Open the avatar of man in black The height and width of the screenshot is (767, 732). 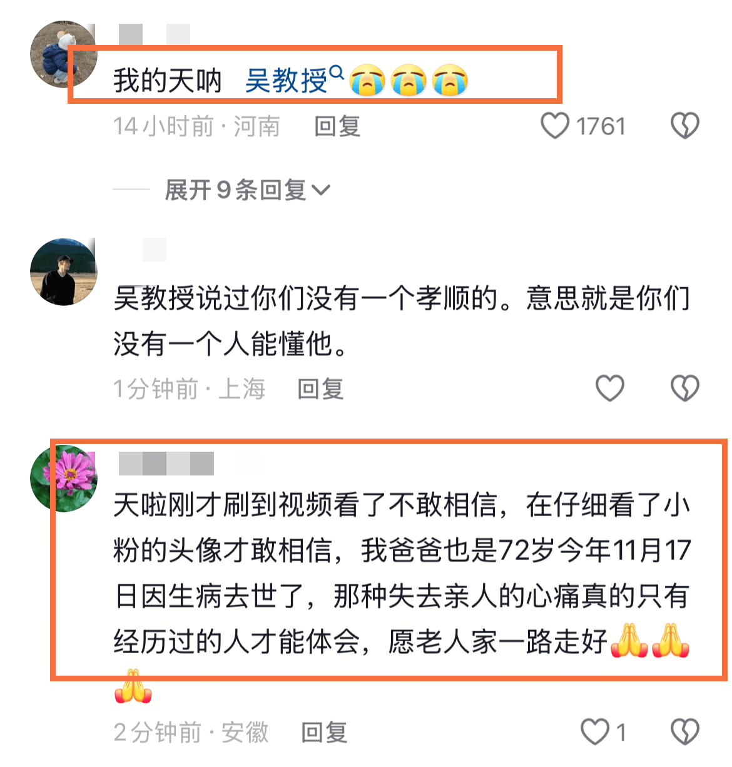pyautogui.click(x=63, y=272)
